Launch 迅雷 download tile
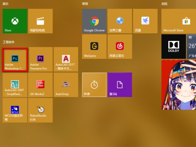The image size is (196, 147). coord(145,21)
